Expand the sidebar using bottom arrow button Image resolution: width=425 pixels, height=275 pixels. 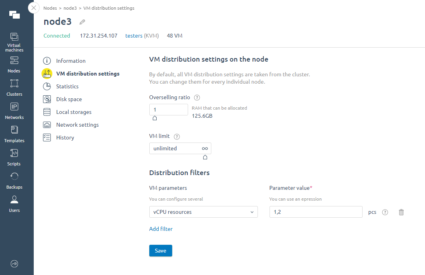coord(14,264)
